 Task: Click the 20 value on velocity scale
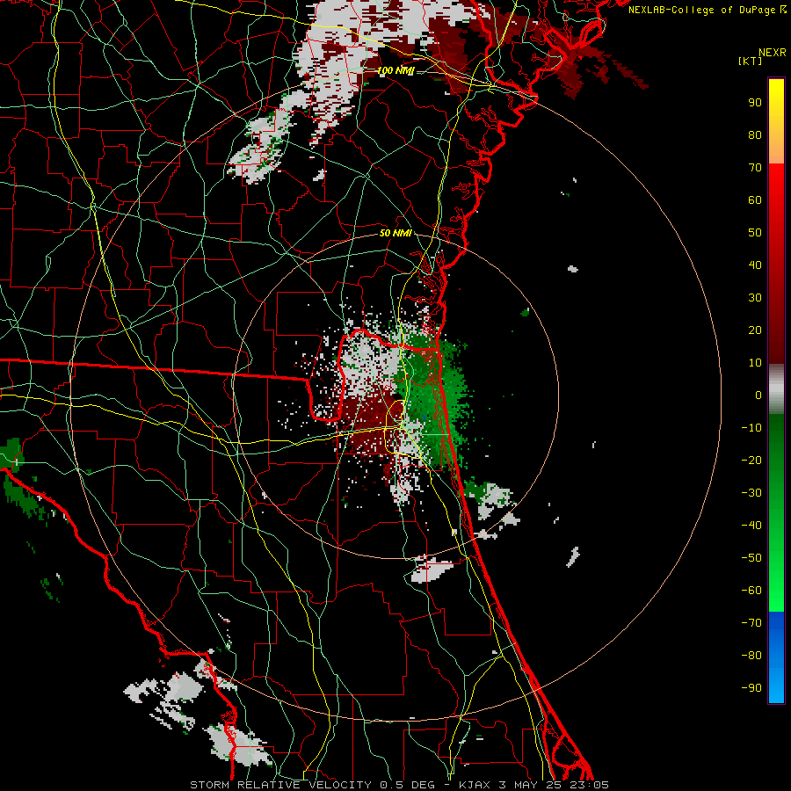click(755, 330)
